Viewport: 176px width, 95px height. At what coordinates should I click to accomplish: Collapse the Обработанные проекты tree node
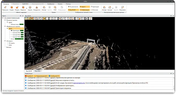click(5, 26)
